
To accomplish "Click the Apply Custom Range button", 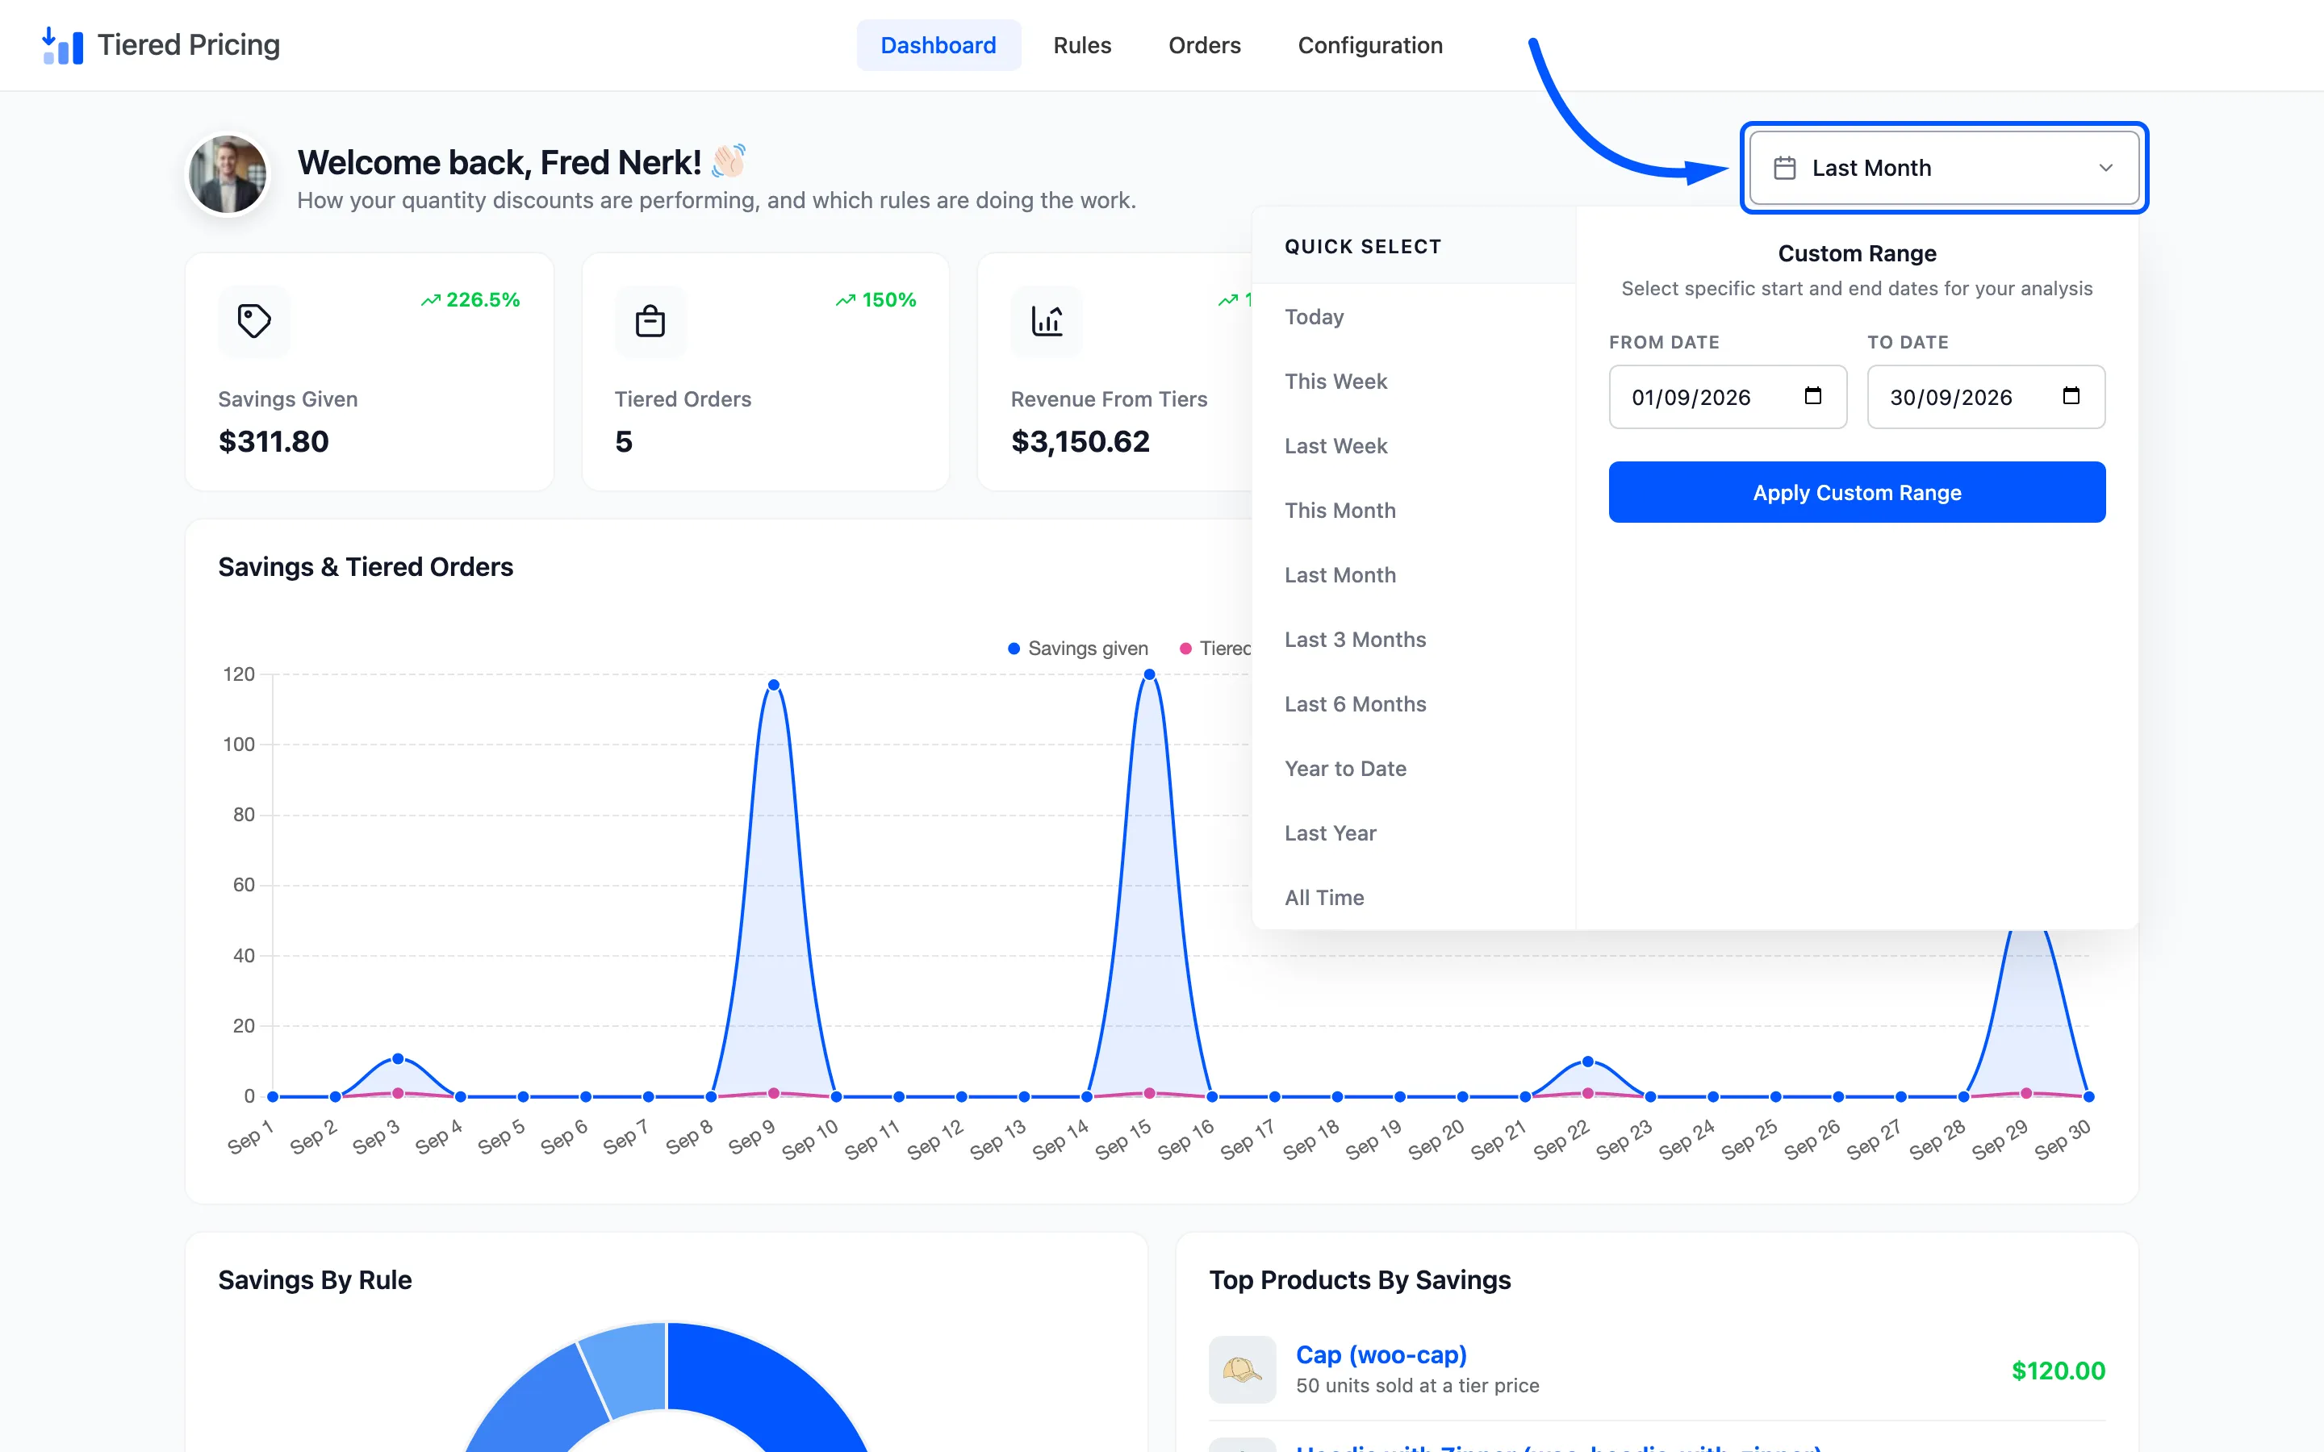I will tap(1856, 492).
